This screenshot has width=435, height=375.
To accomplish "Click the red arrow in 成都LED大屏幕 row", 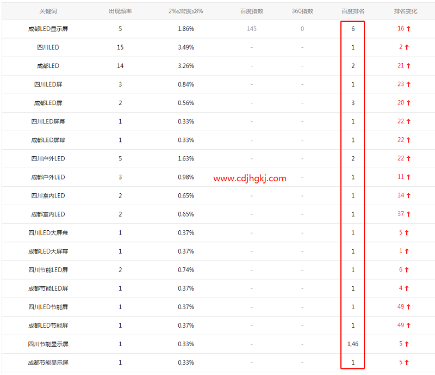I will (407, 251).
